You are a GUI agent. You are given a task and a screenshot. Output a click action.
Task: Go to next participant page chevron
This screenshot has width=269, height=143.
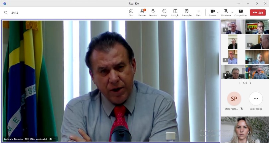click(x=250, y=83)
